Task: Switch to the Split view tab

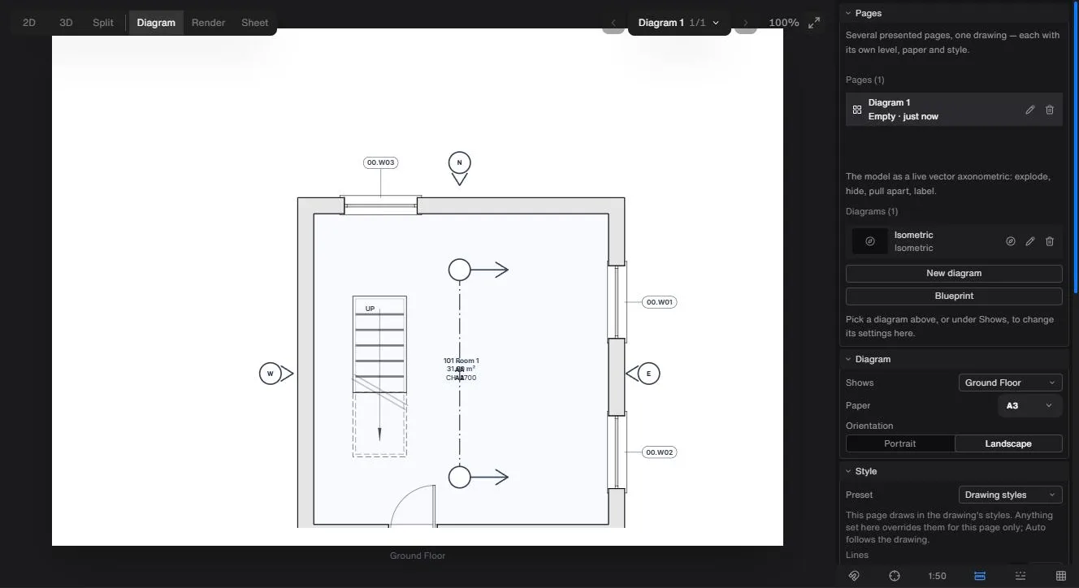Action: coord(103,23)
